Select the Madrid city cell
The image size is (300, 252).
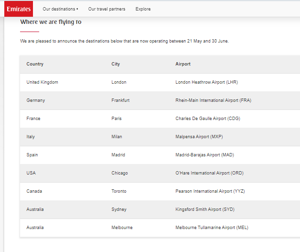click(118, 155)
